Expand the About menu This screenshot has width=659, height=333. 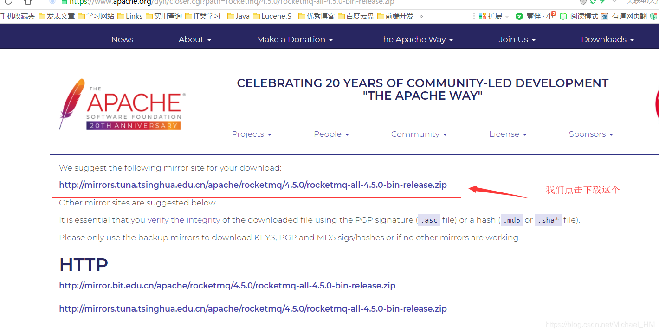pyautogui.click(x=195, y=39)
